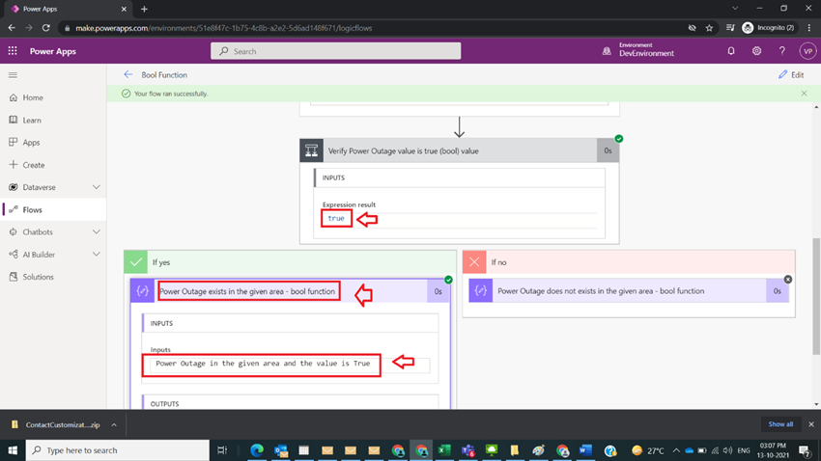Select the Inputs text of compose action

(x=263, y=364)
